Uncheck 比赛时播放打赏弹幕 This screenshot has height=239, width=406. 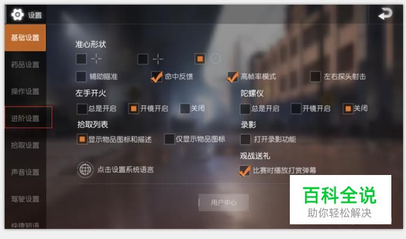tap(245, 170)
